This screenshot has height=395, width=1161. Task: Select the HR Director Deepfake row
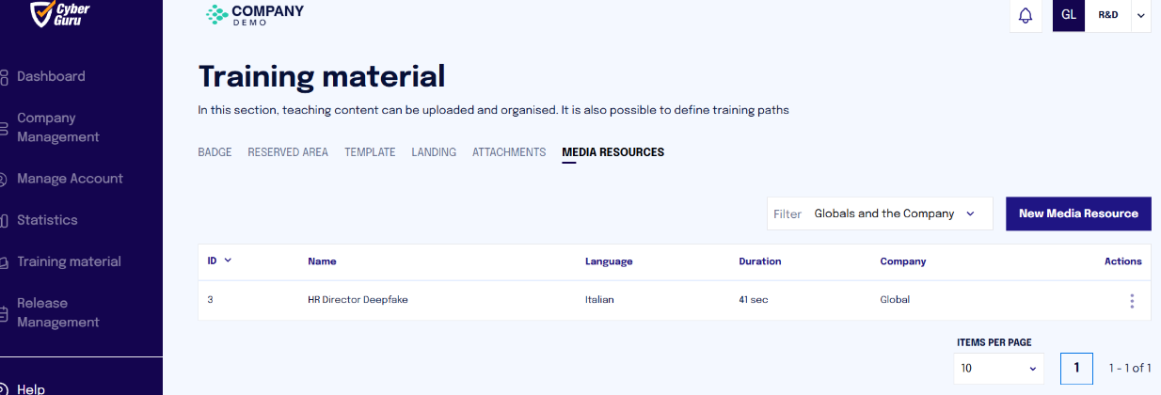[x=674, y=300]
